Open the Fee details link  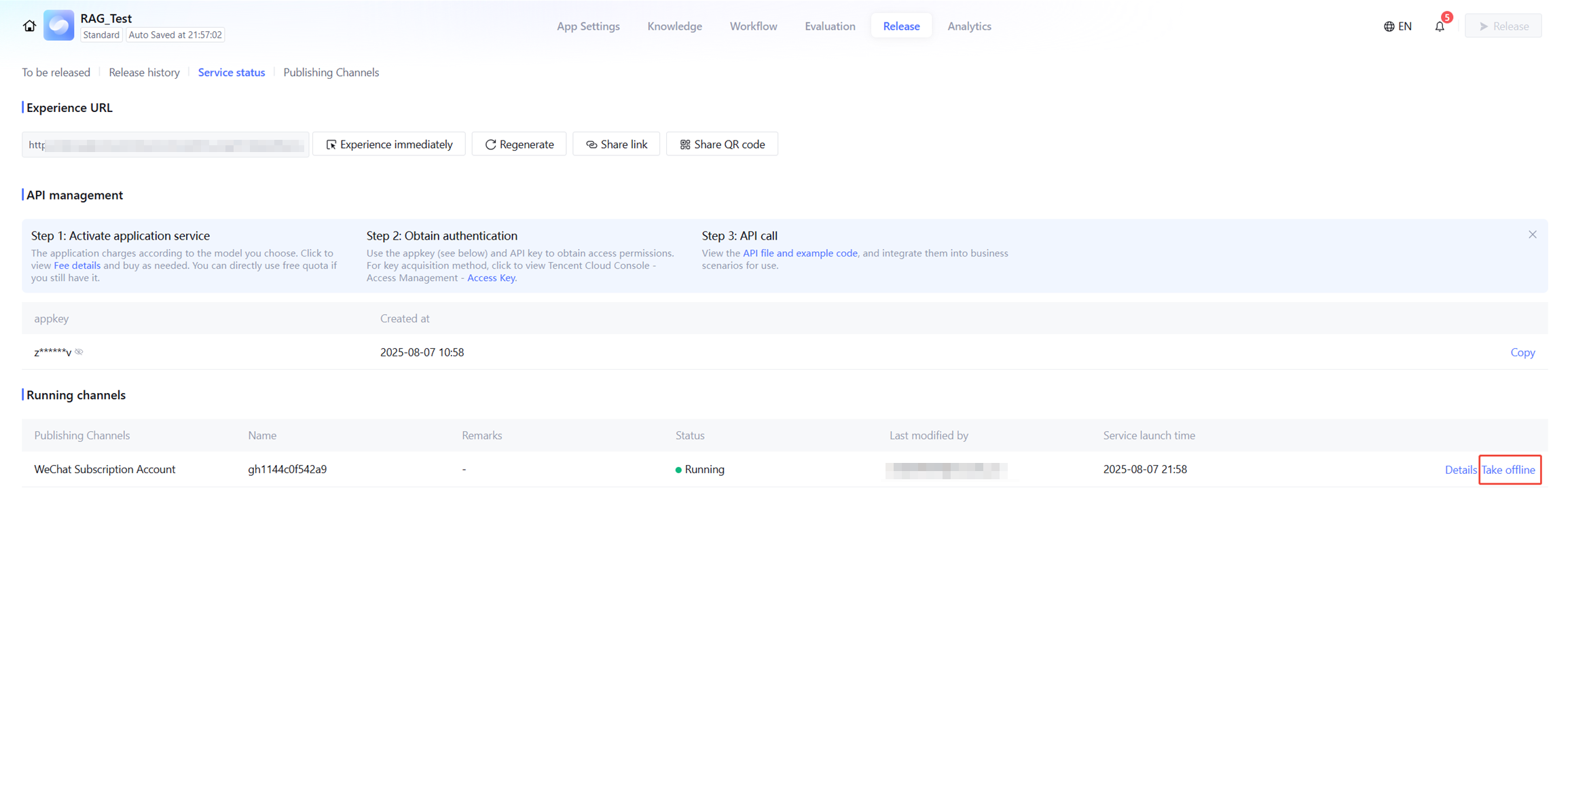[77, 265]
